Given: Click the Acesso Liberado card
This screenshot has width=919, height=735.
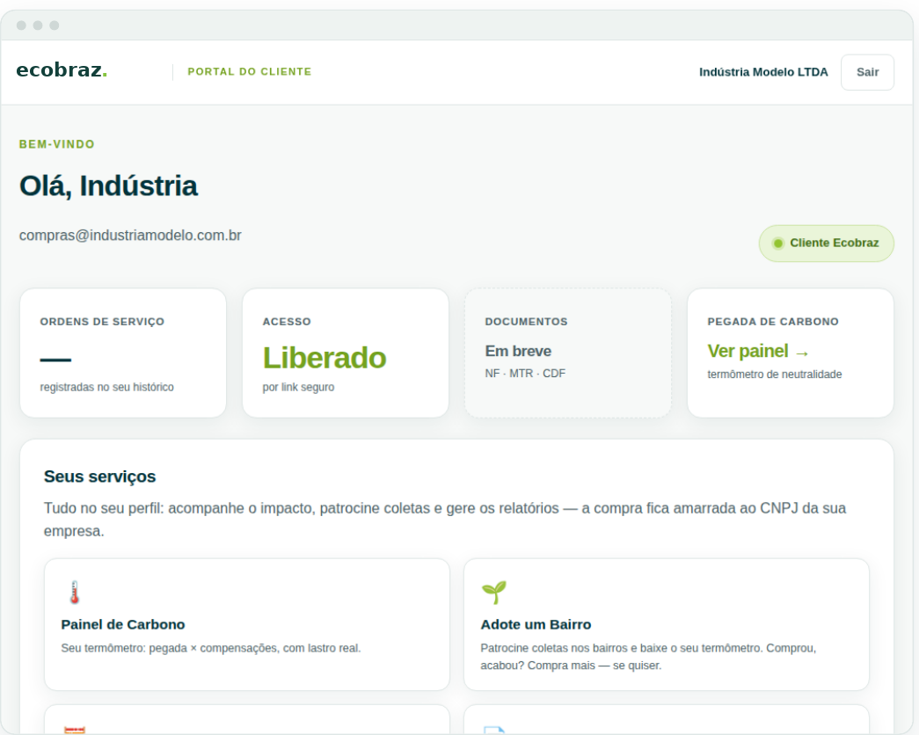Looking at the screenshot, I should [x=346, y=353].
